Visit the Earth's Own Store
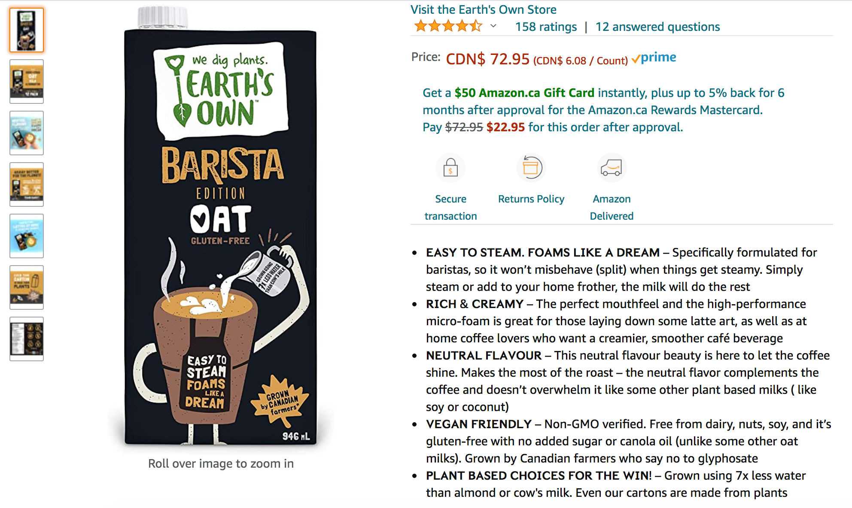This screenshot has height=508, width=852. 483,9
